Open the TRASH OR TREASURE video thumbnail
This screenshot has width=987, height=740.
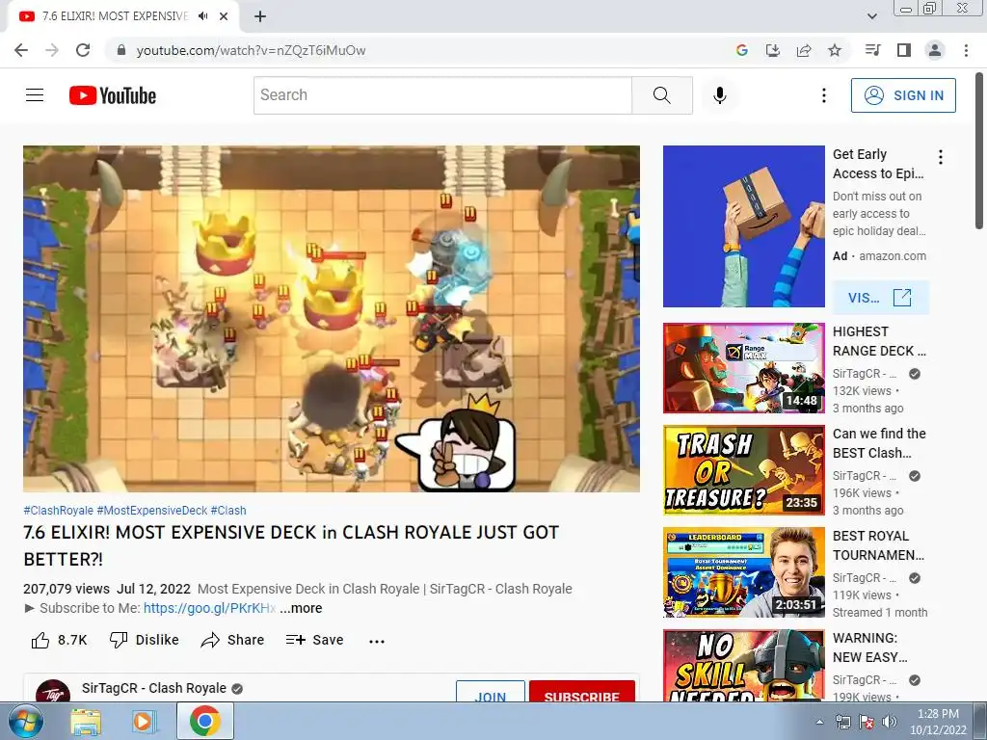tap(743, 470)
